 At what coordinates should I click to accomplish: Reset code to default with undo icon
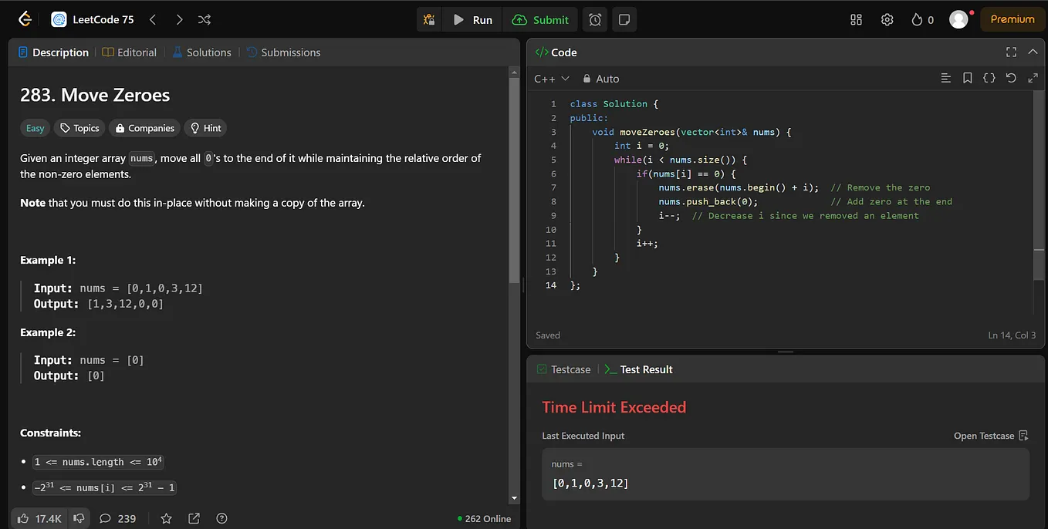click(x=1011, y=79)
